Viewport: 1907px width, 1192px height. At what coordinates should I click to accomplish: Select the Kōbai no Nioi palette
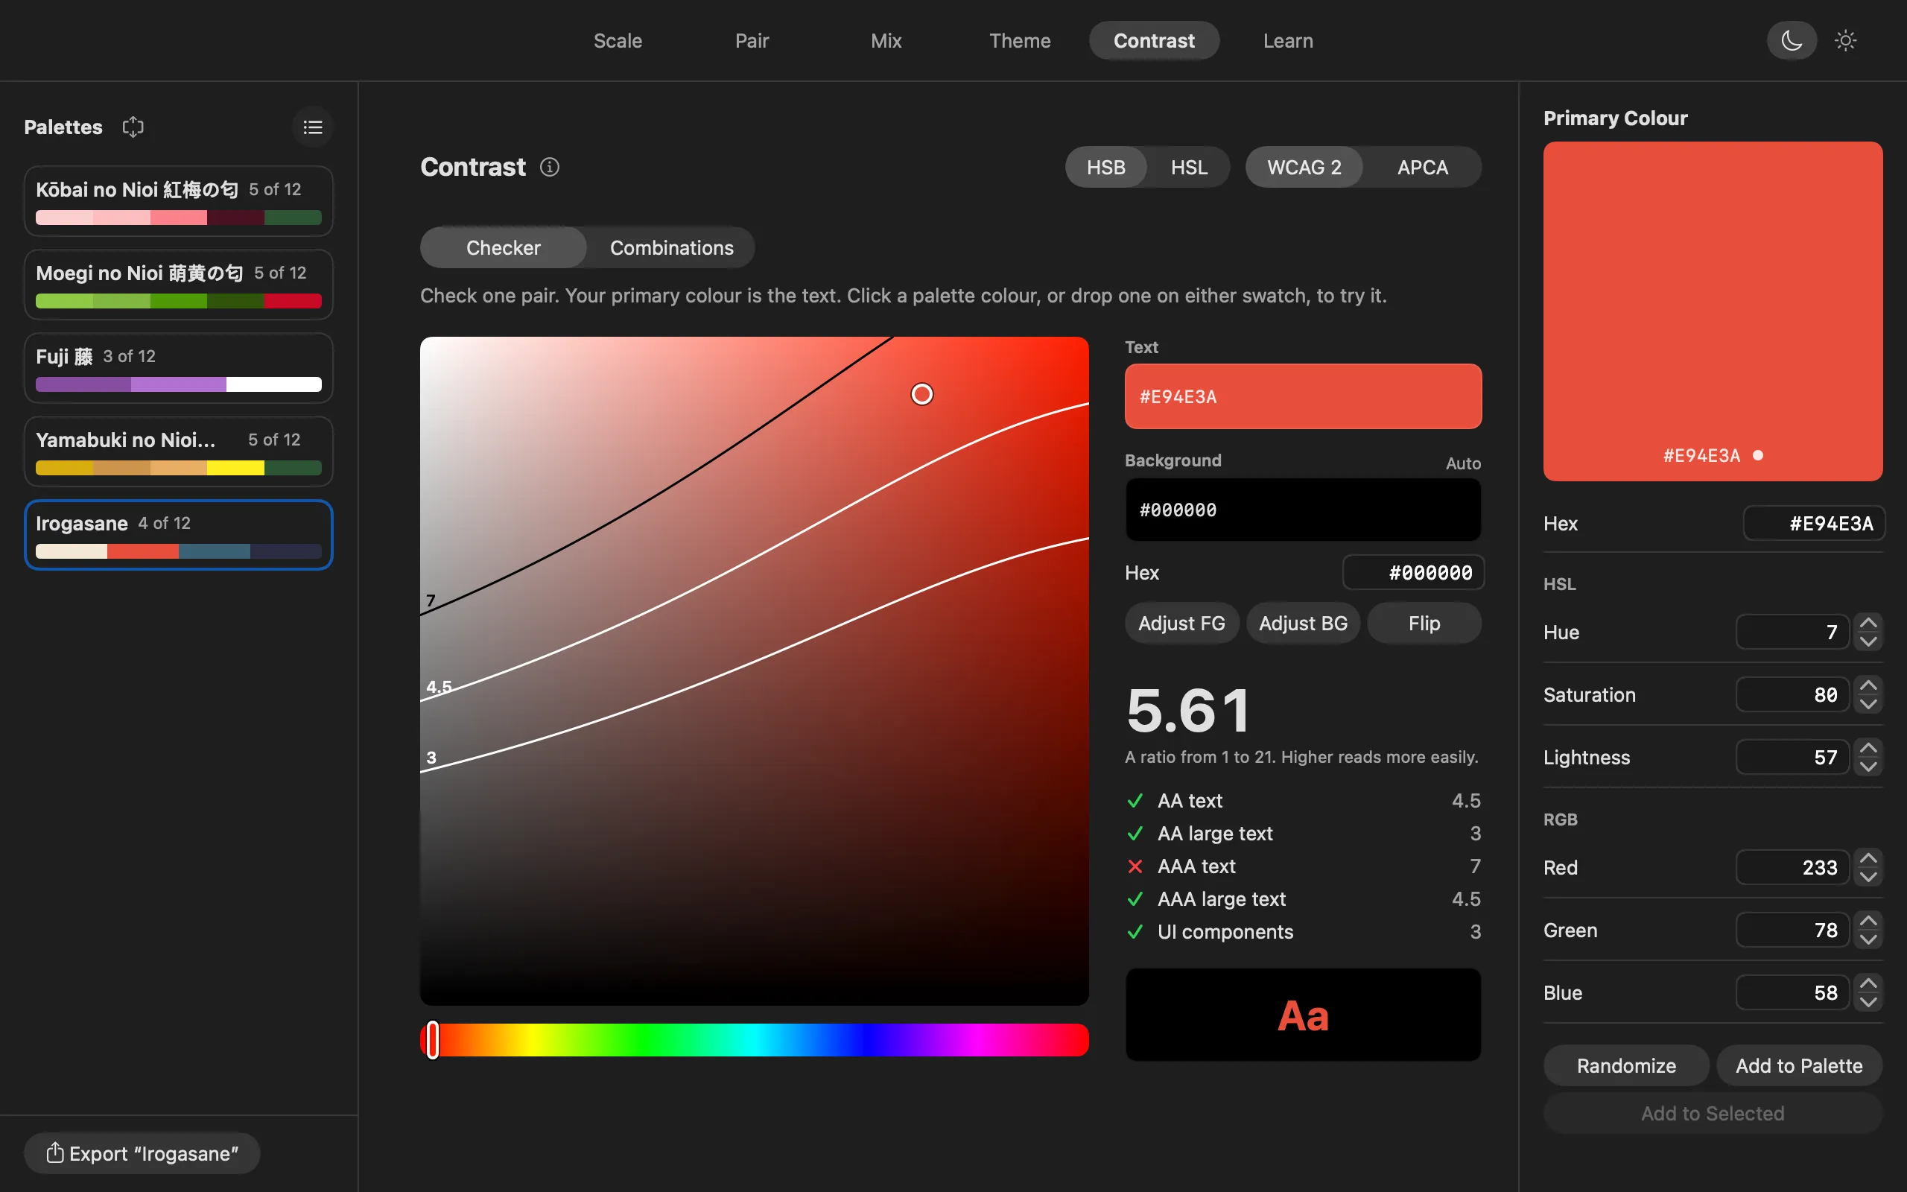[178, 200]
